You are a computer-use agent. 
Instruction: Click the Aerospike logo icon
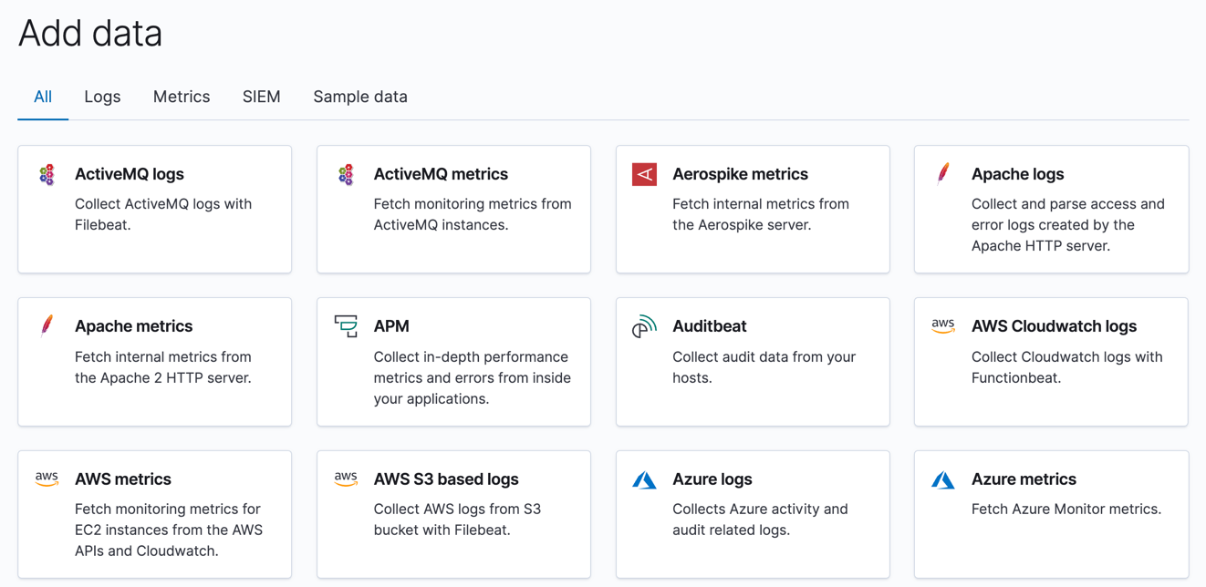(644, 174)
